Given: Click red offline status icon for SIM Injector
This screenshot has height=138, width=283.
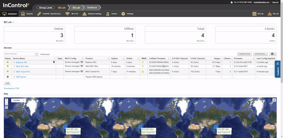Looking at the screenshot, I should tap(7, 77).
